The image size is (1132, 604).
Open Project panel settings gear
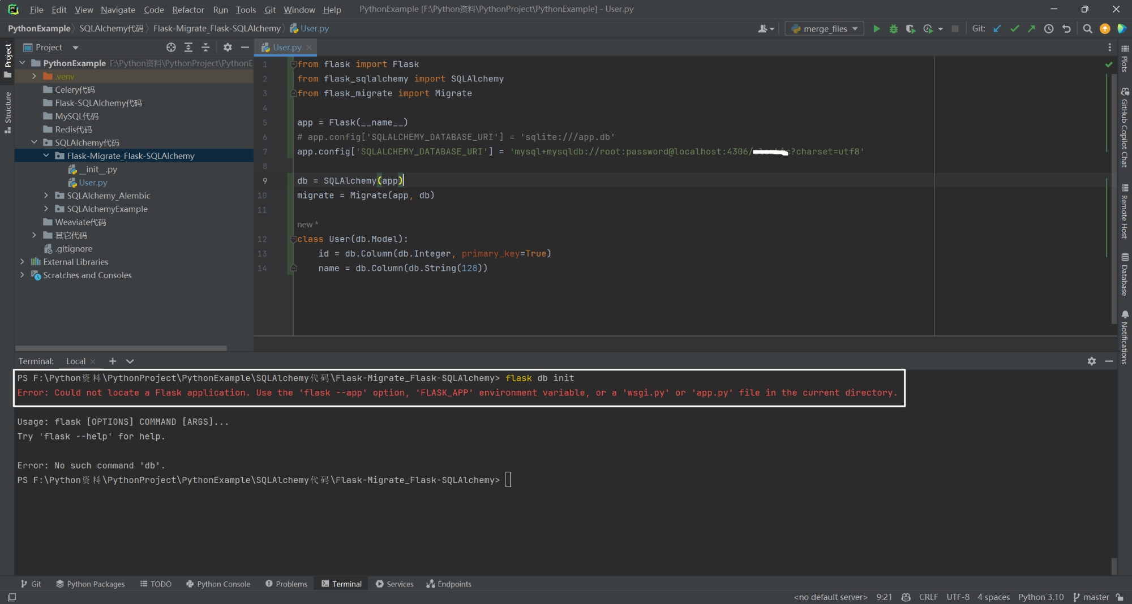pyautogui.click(x=227, y=48)
